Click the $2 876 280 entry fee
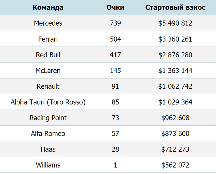The width and height of the screenshot is (216, 174). click(x=175, y=55)
